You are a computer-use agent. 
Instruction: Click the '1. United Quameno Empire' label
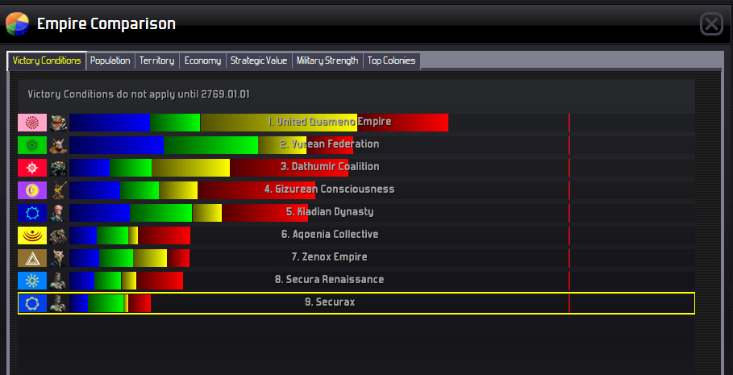coord(329,122)
